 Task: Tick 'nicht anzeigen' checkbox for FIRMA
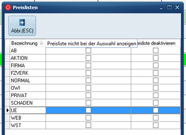click(x=88, y=66)
